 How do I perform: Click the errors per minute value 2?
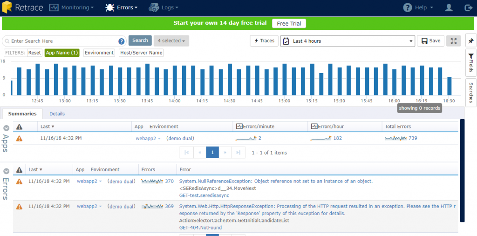(x=260, y=138)
